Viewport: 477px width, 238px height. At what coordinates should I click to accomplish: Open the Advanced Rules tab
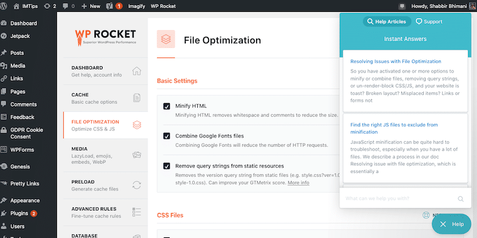click(x=106, y=212)
